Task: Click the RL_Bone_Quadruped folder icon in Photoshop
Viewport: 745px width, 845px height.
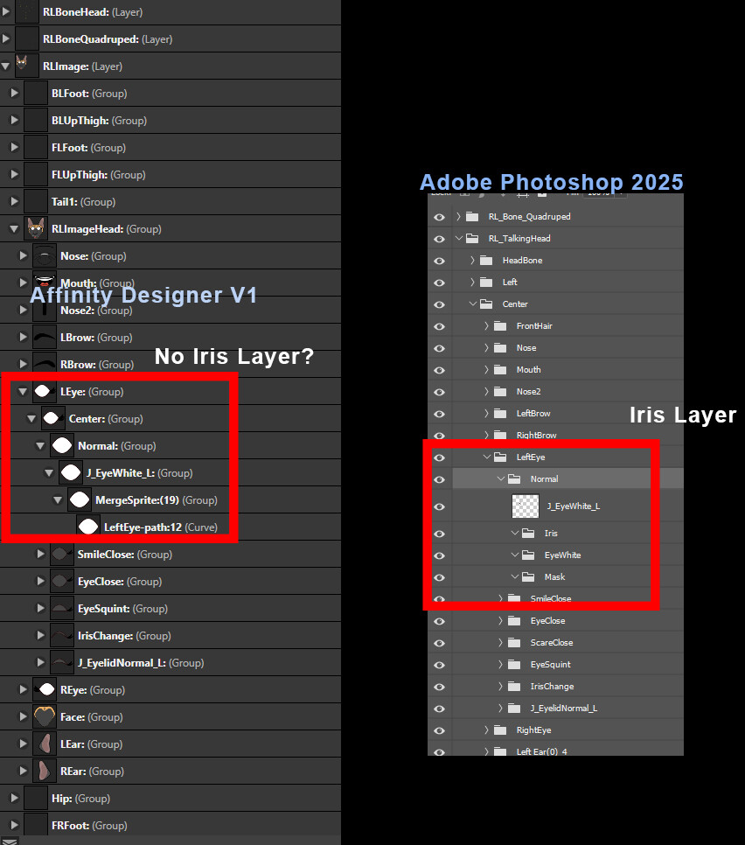Action: [x=472, y=217]
